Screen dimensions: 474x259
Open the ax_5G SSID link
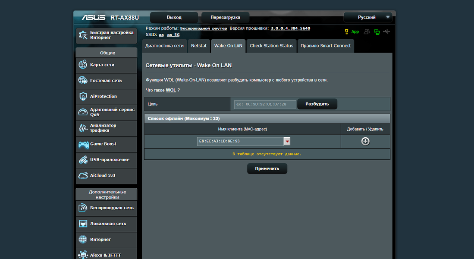click(173, 35)
